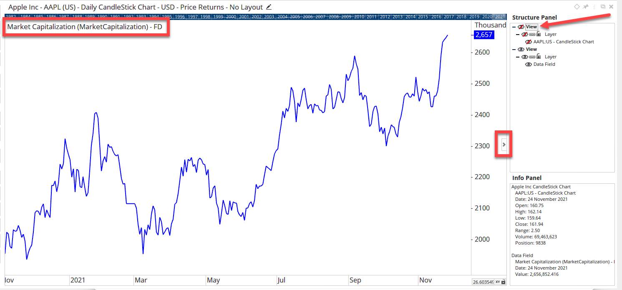This screenshot has width=622, height=290.
Task: Jump to 1996 on the year timeline
Action: point(180,17)
